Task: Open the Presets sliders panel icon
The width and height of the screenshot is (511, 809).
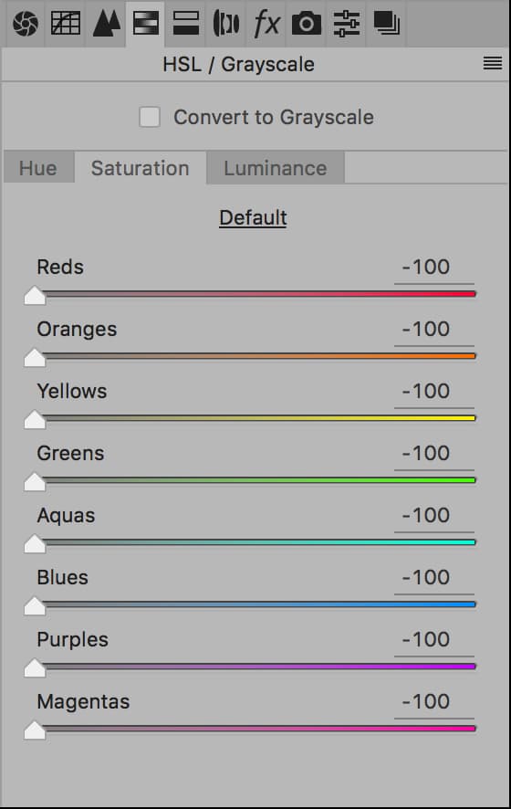Action: click(347, 24)
